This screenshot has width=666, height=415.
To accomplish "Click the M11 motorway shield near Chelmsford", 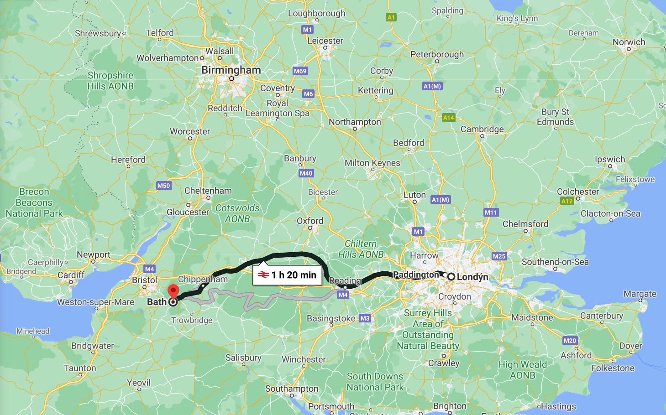I will tap(491, 213).
